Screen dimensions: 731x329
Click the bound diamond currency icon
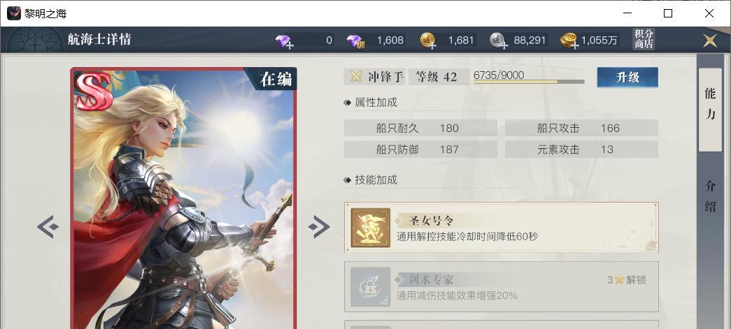point(355,41)
